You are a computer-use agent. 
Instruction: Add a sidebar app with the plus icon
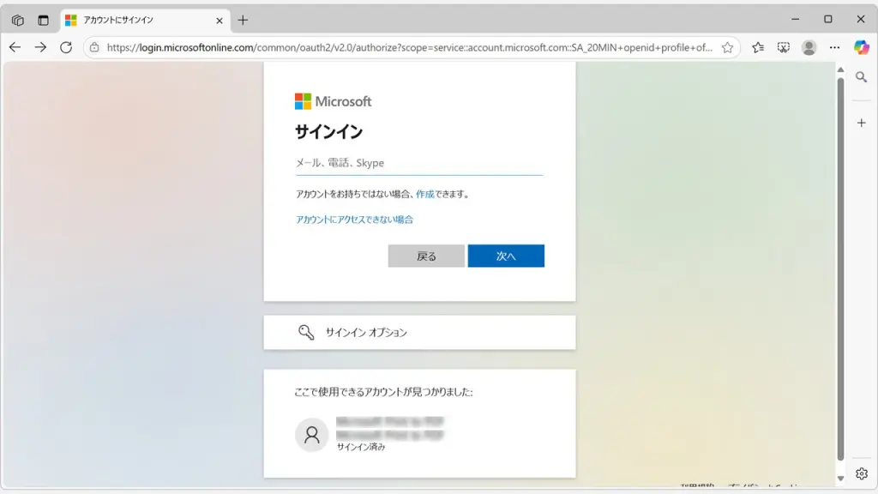[x=861, y=123]
